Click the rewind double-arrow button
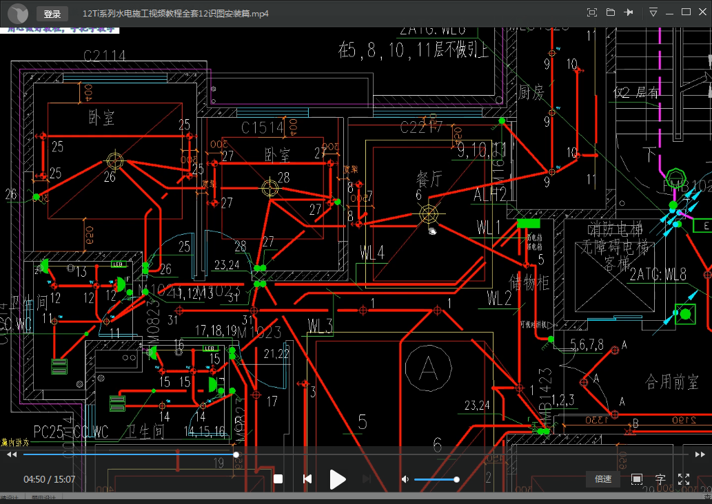The width and height of the screenshot is (712, 504). coord(12,454)
